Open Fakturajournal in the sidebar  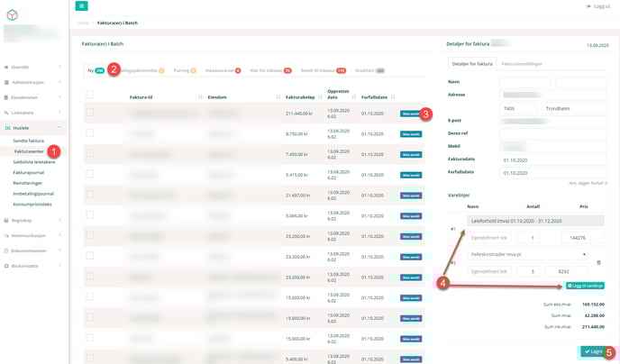pyautogui.click(x=29, y=173)
